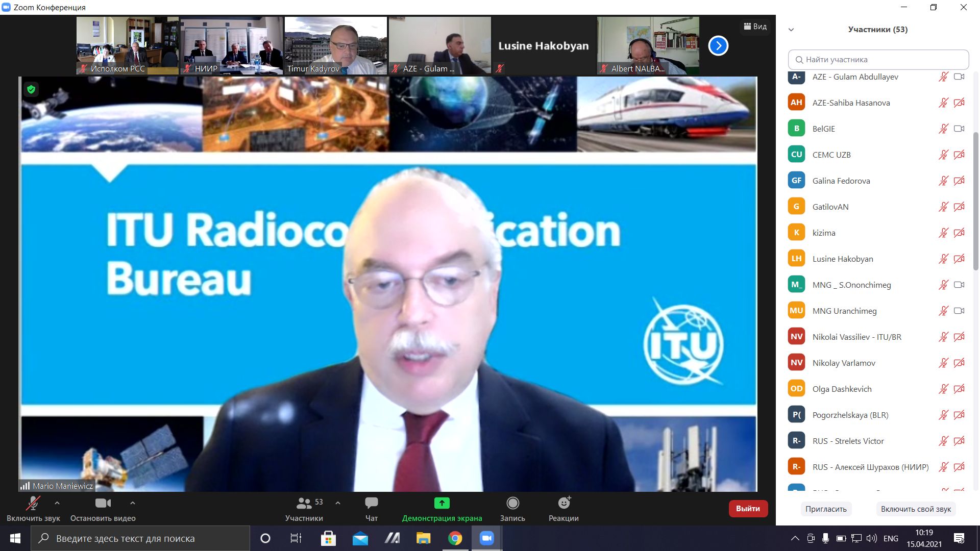Click the muted microphone icon for CEMC UZB
This screenshot has width=980, height=551.
pyautogui.click(x=943, y=155)
